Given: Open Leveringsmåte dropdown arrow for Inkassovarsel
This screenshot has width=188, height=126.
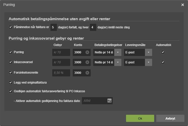Looking at the screenshot, I should point(149,62).
